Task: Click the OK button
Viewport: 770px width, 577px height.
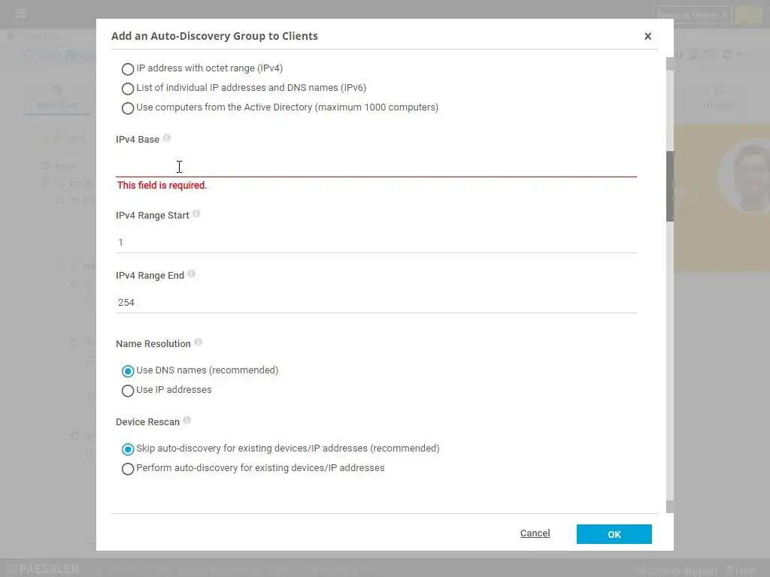Action: [614, 534]
